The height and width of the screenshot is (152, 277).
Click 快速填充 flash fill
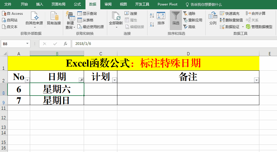pos(230,13)
